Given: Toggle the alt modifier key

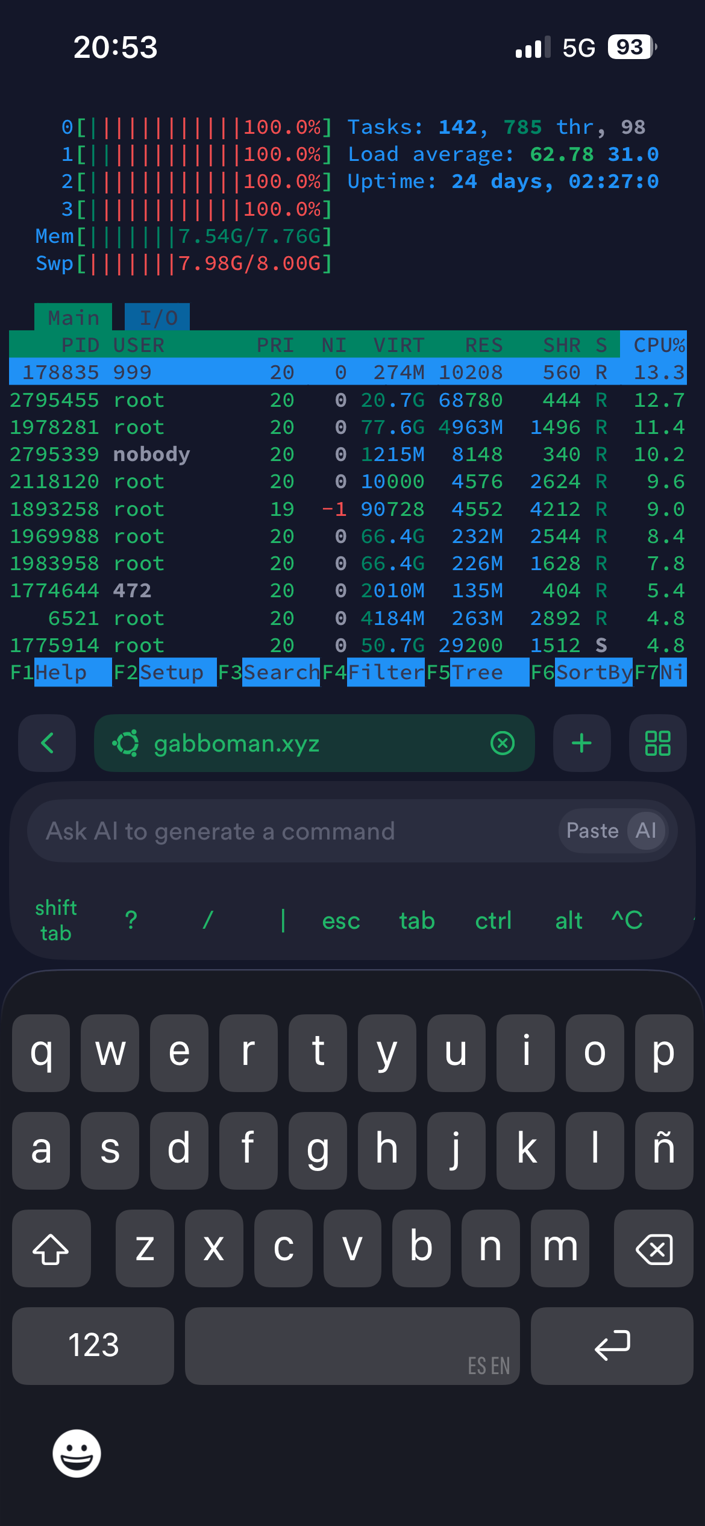Looking at the screenshot, I should [x=568, y=920].
